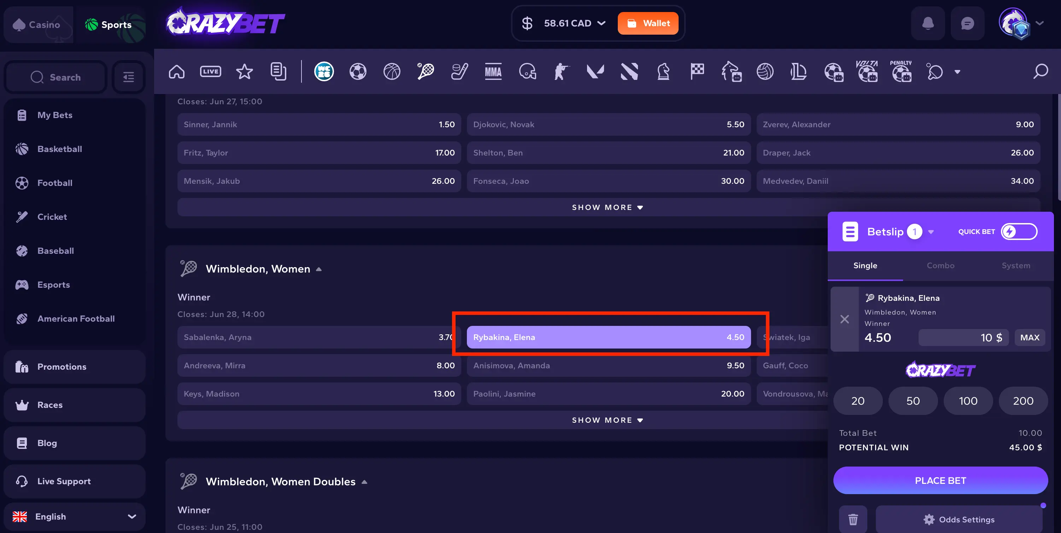Click the PLACE BET button
The height and width of the screenshot is (533, 1061).
[x=941, y=480]
